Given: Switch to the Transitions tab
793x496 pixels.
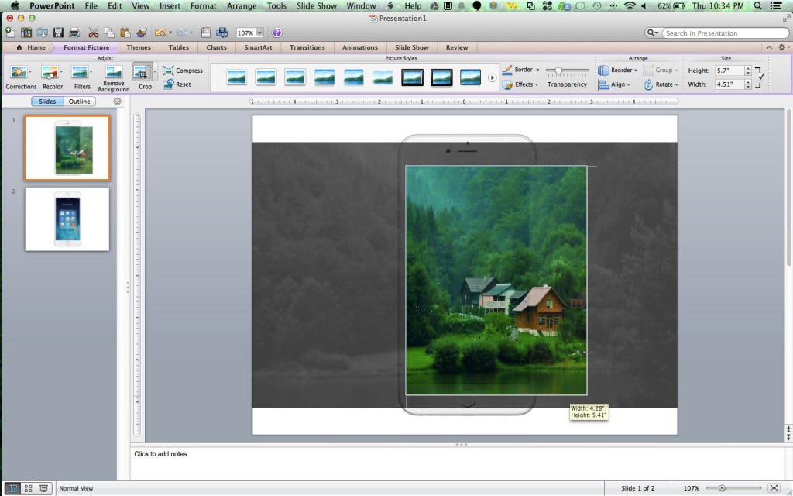Looking at the screenshot, I should (307, 47).
